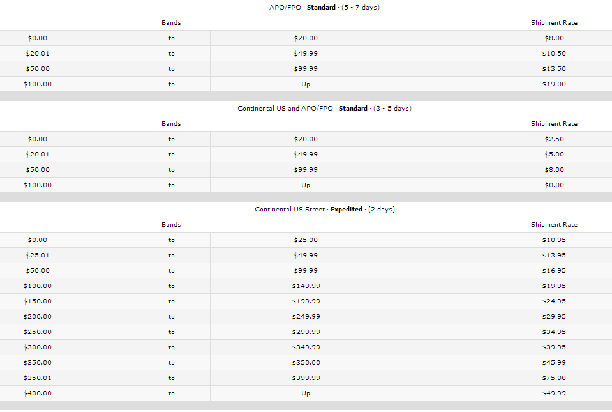Select the $25.01 band start cell
Screen dimensions: 612x412
pyautogui.click(x=38, y=256)
